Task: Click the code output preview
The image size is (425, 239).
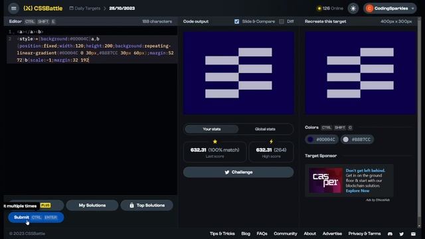Action: tap(238, 73)
